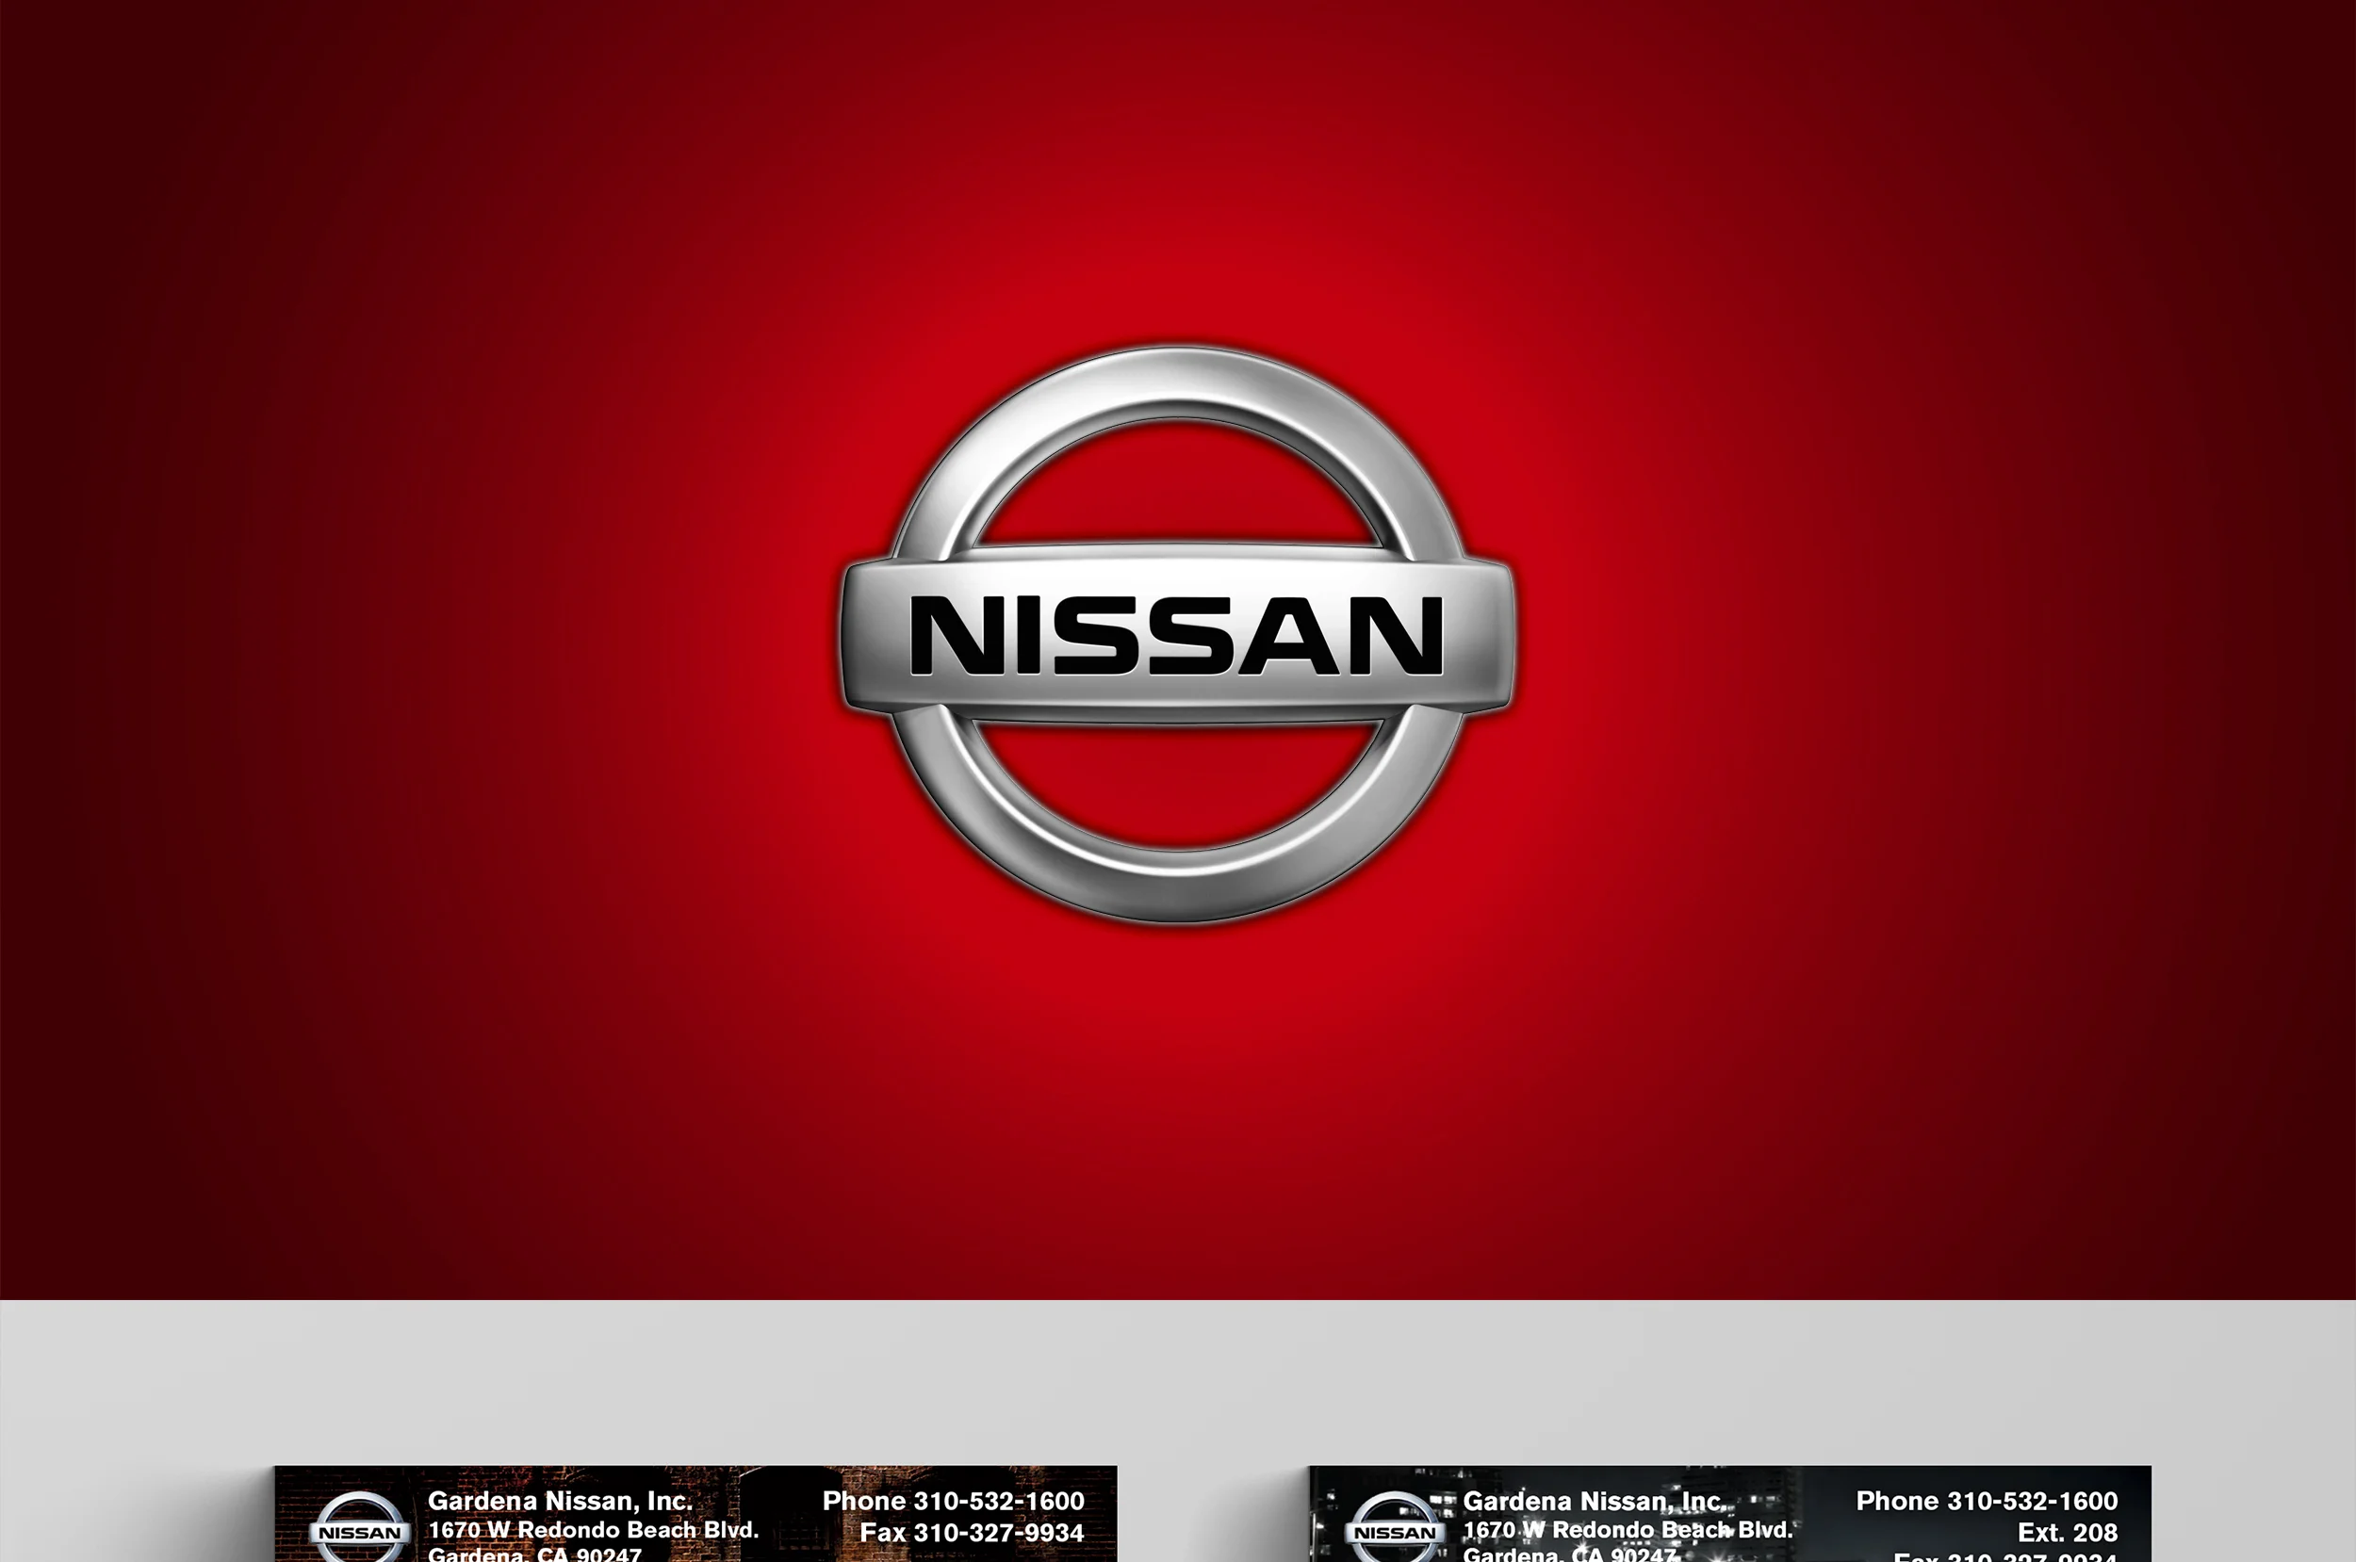Click "Phone 310-532-1600" on the brick-background card
2356x1562 pixels.
[x=954, y=1501]
